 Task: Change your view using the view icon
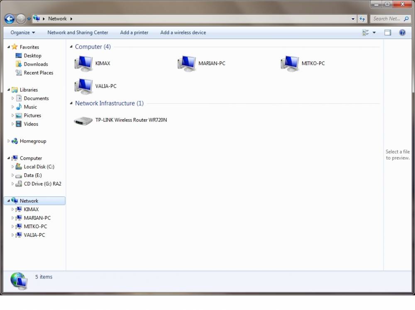tap(365, 32)
